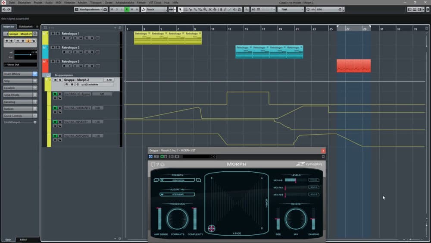
Task: Toggle global Mute M button in toolbar
Action: click(x=112, y=9)
